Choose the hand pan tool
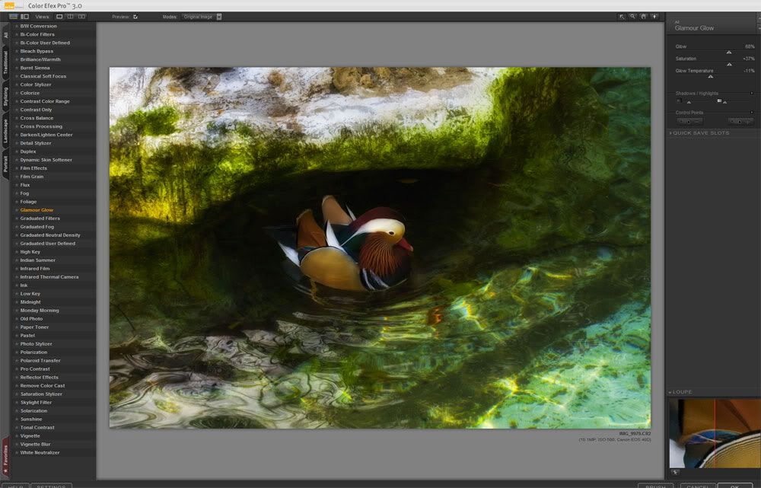 (x=643, y=16)
